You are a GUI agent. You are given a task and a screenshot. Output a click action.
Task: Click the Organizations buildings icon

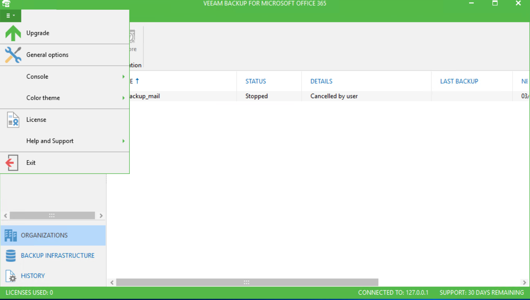click(x=11, y=235)
